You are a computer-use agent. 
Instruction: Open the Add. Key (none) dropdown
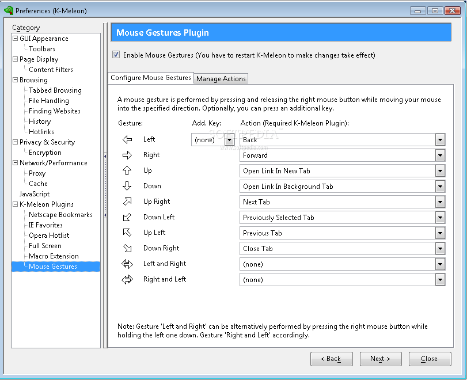(229, 140)
